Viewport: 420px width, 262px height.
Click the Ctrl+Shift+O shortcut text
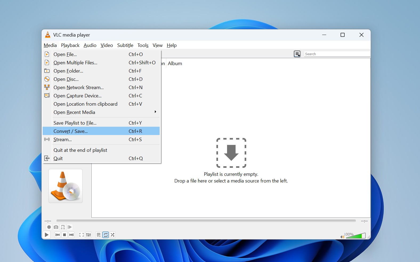pos(142,63)
